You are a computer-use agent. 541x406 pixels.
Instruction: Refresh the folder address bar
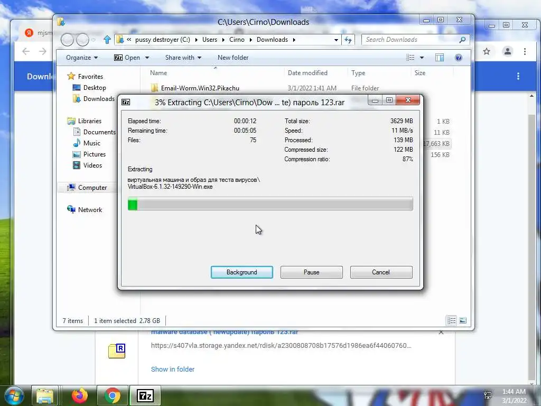[x=348, y=40]
